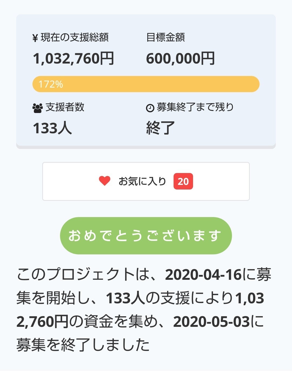Click the 133人 supporter count
The width and height of the screenshot is (292, 379).
pyautogui.click(x=52, y=128)
